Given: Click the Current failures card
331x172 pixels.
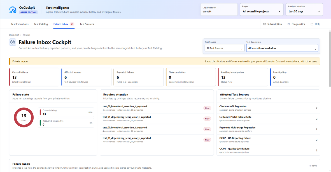Looking at the screenshot, I should (34, 77).
